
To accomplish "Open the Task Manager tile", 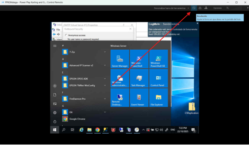I will coord(139,78).
